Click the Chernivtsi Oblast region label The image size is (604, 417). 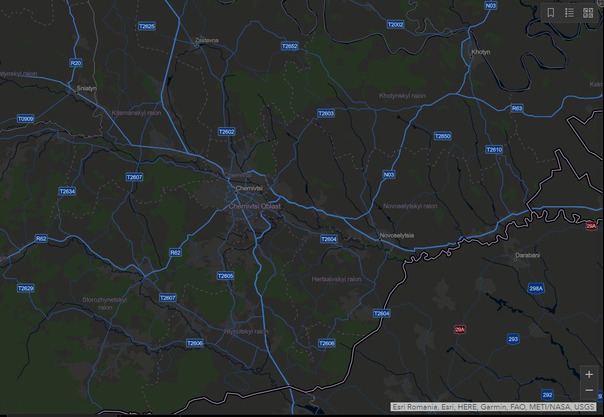[x=254, y=206]
